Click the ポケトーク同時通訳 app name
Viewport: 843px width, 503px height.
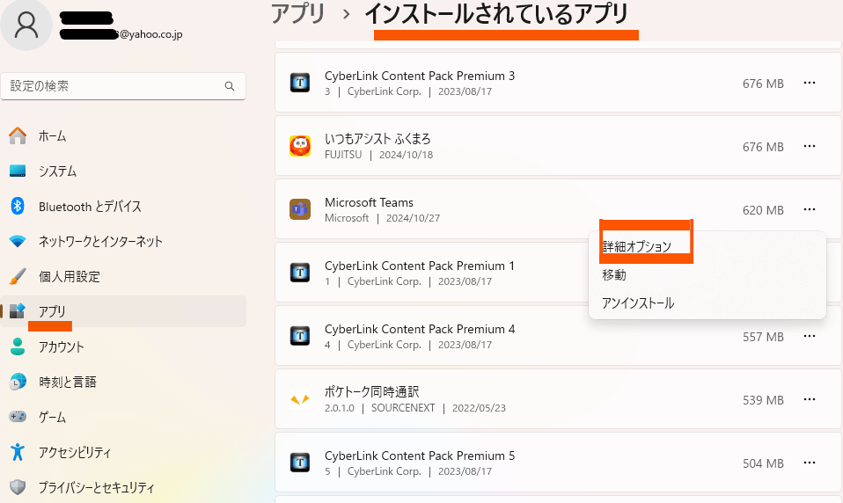[371, 392]
